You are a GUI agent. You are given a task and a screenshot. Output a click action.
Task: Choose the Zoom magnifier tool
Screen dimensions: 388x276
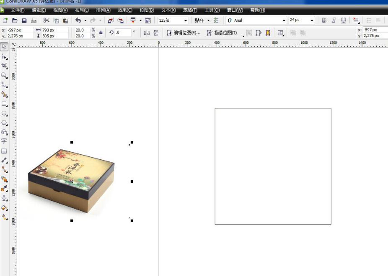click(x=4, y=76)
